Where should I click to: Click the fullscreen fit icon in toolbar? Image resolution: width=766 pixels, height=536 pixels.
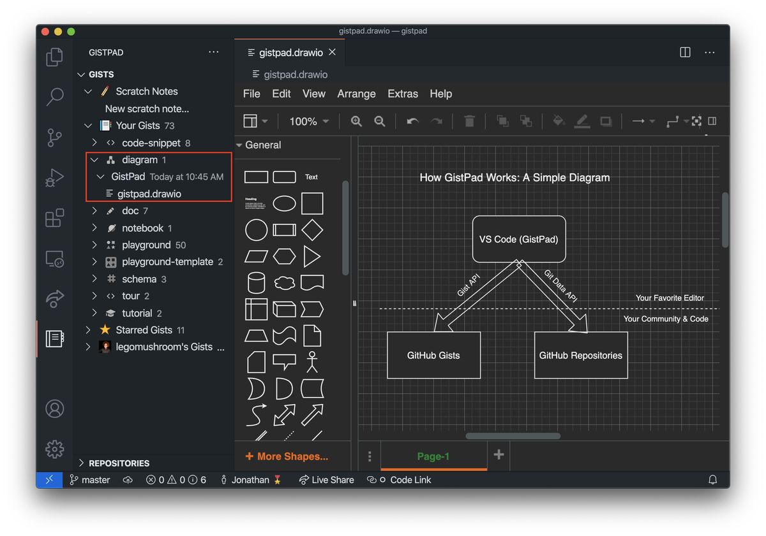[x=696, y=121]
